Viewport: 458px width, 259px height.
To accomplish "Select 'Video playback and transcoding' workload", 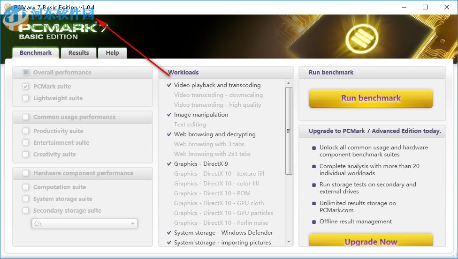I will click(x=217, y=85).
